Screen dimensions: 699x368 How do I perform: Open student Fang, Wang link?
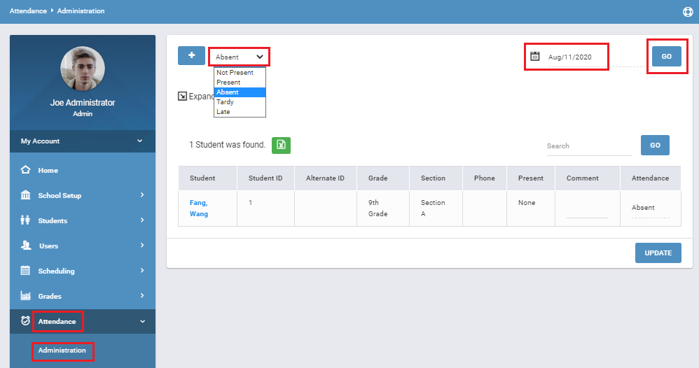[199, 208]
